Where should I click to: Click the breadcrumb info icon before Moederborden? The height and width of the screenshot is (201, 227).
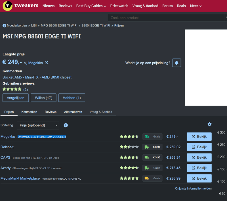pos(4,26)
